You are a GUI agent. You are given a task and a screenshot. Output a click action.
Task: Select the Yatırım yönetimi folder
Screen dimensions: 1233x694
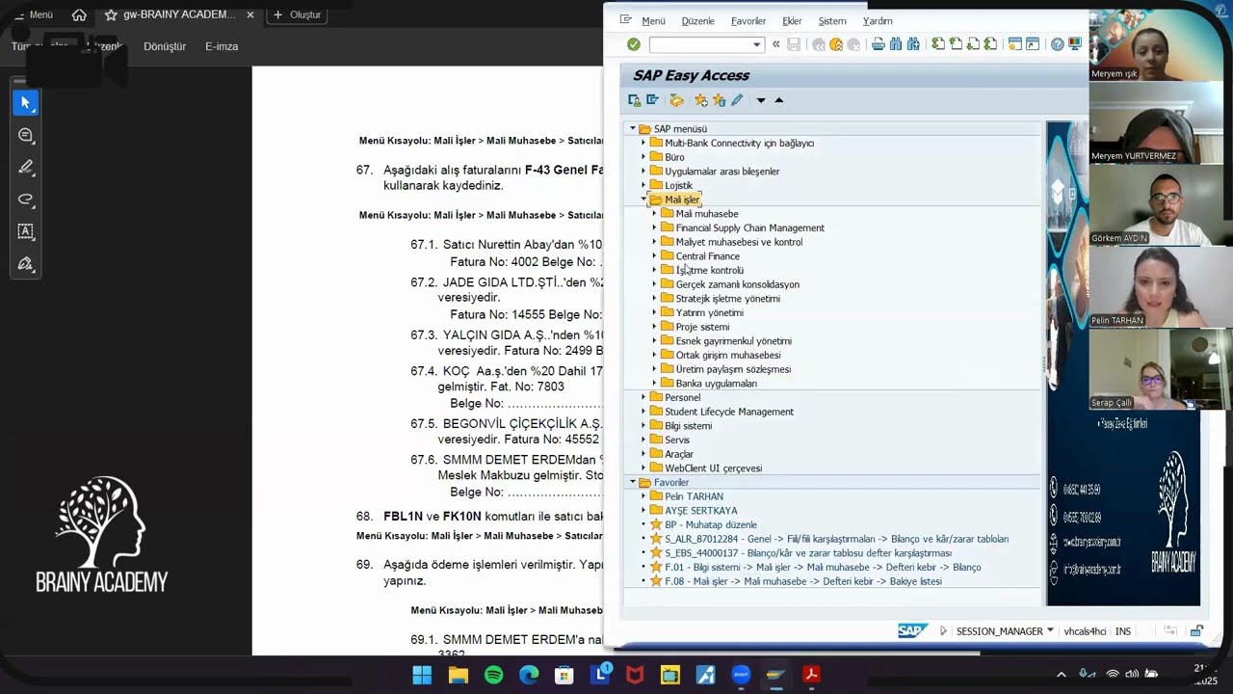pyautogui.click(x=709, y=312)
